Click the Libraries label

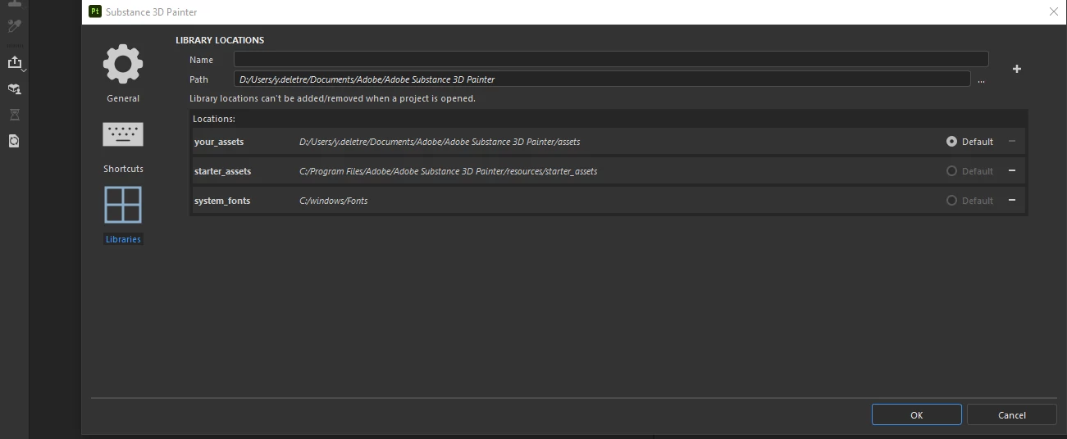pos(123,239)
